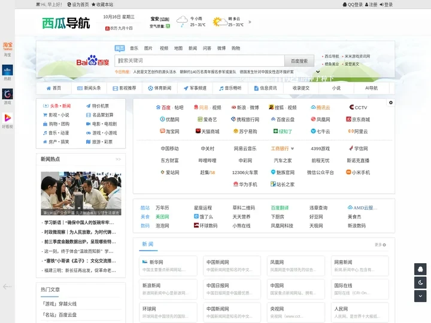Expand the hot searches chevron
Image resolution: width=431 pixels, height=323 pixels.
point(318,72)
